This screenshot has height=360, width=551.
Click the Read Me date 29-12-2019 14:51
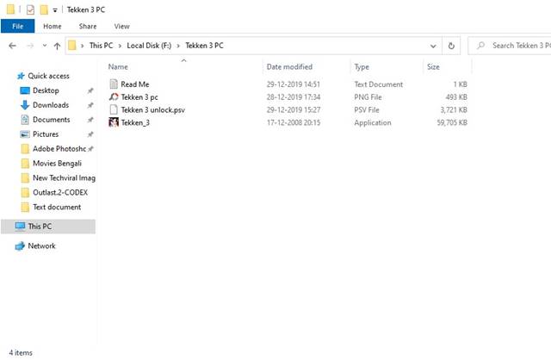[294, 84]
